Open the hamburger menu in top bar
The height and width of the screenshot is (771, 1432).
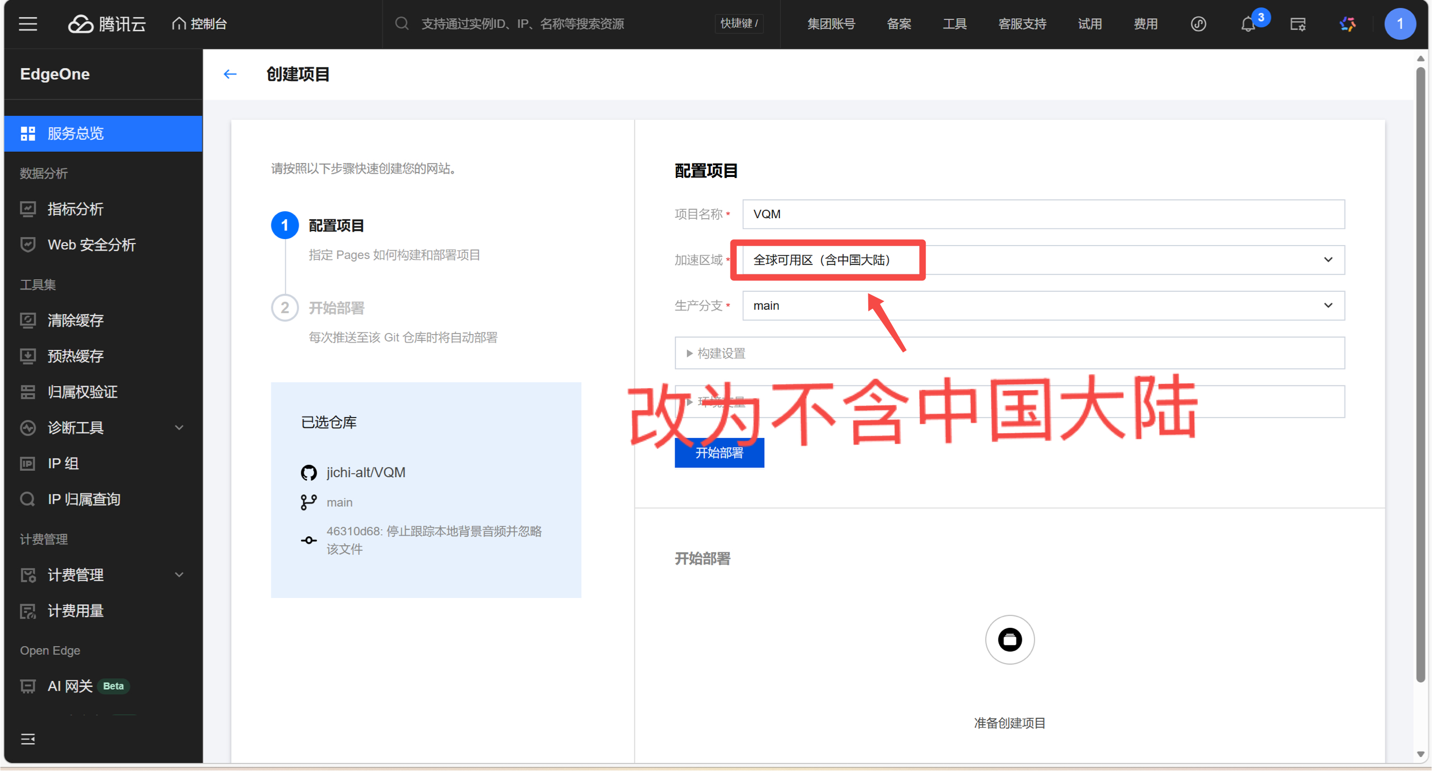coord(28,24)
